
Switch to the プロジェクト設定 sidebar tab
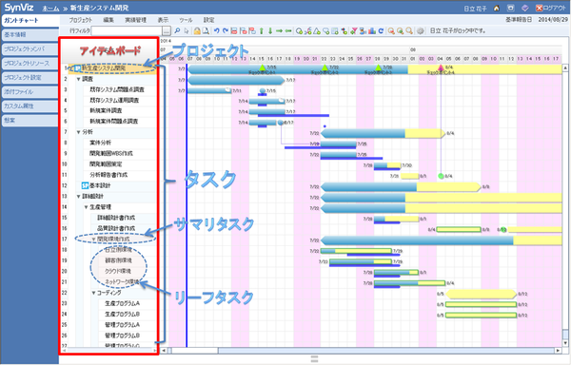tap(30, 77)
